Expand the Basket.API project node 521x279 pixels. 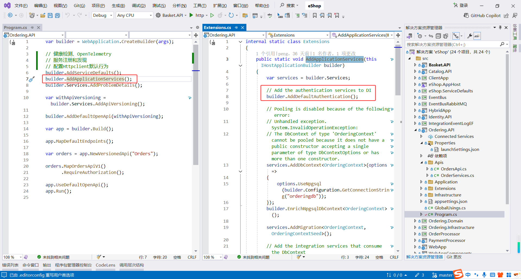click(x=415, y=65)
